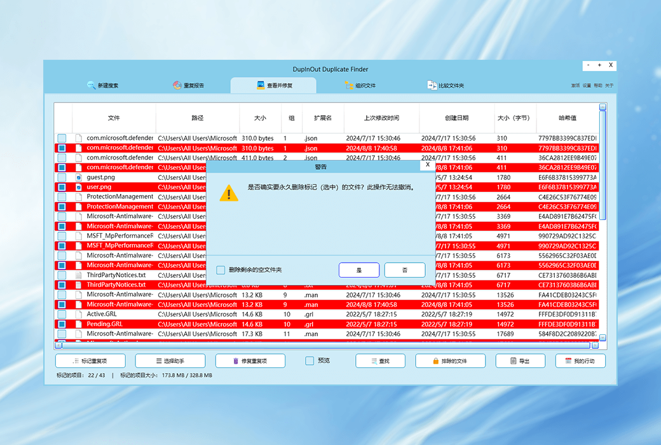
Task: Click the user.png image file icon
Action: click(x=78, y=188)
